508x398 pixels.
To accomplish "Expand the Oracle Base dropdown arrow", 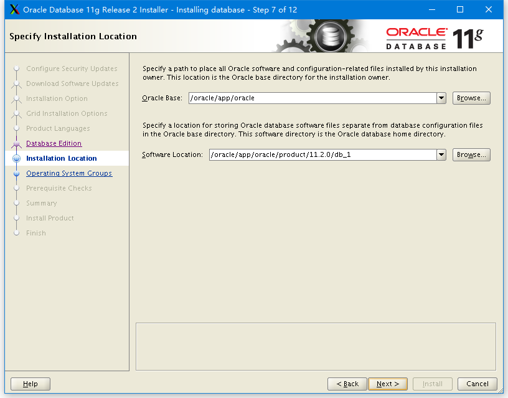I will pyautogui.click(x=441, y=98).
